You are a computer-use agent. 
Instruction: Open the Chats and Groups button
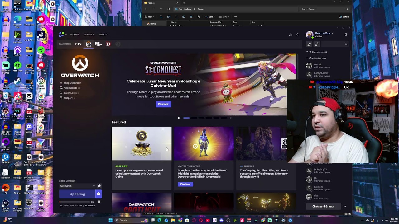click(x=323, y=206)
